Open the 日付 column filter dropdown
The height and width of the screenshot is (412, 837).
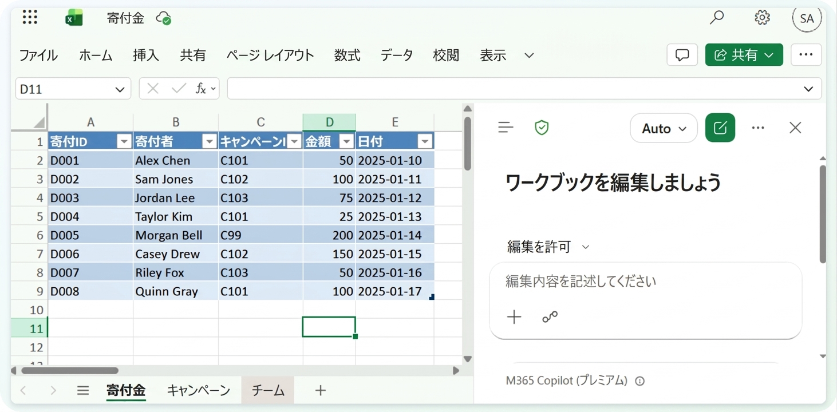point(425,141)
